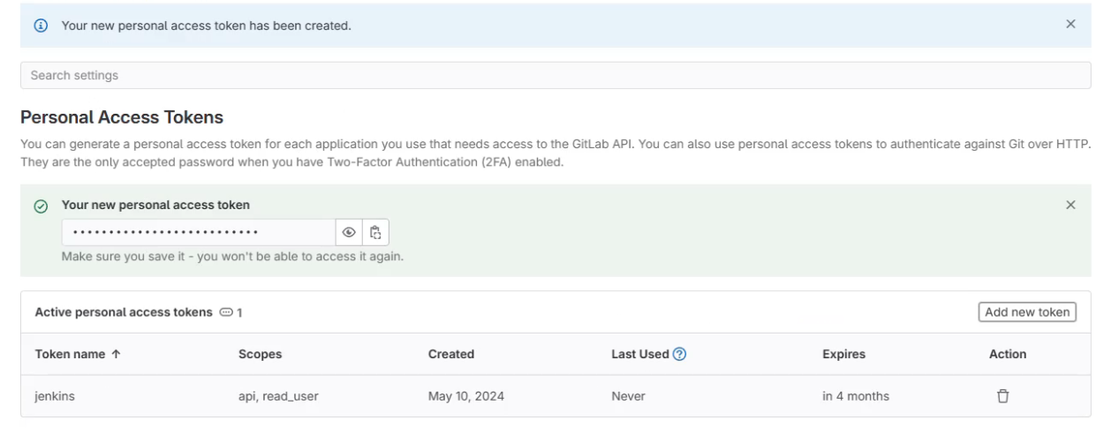
Task: Focus the Search settings field
Action: [555, 75]
